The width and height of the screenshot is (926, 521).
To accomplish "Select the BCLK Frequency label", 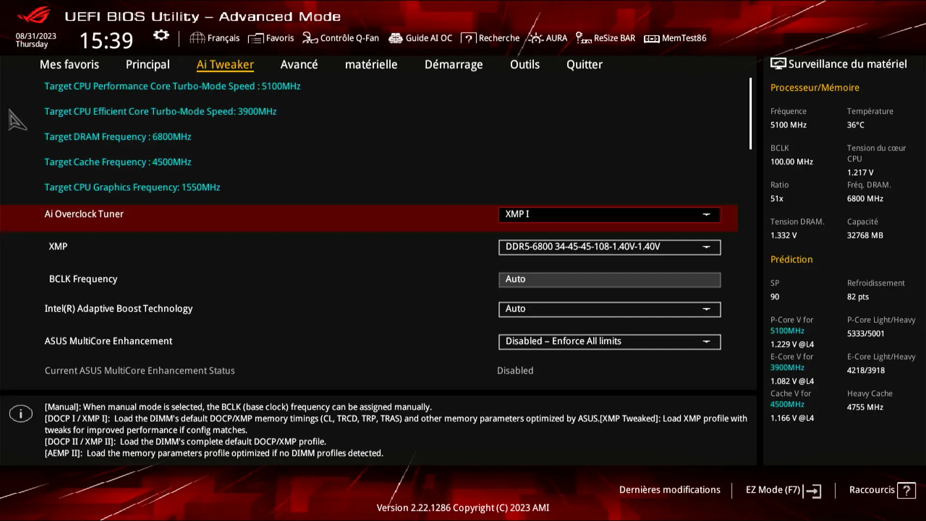I will (x=83, y=279).
